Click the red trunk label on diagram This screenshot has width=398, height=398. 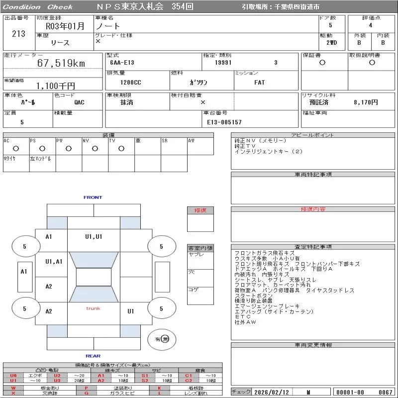tap(93, 308)
